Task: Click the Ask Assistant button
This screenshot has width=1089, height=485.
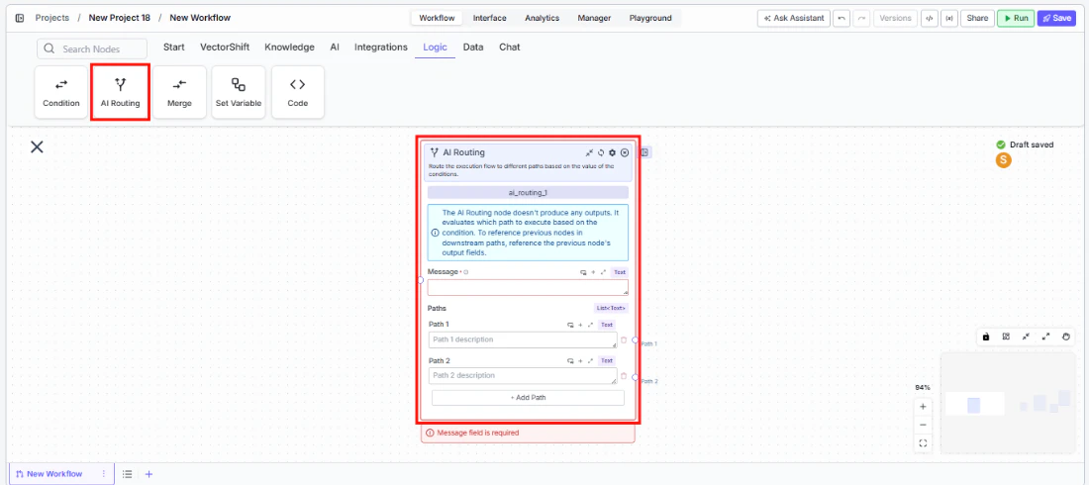Action: coord(794,18)
